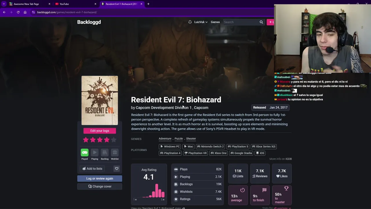Click the search magnifier icon
The width and height of the screenshot is (371, 209).
click(x=261, y=22)
